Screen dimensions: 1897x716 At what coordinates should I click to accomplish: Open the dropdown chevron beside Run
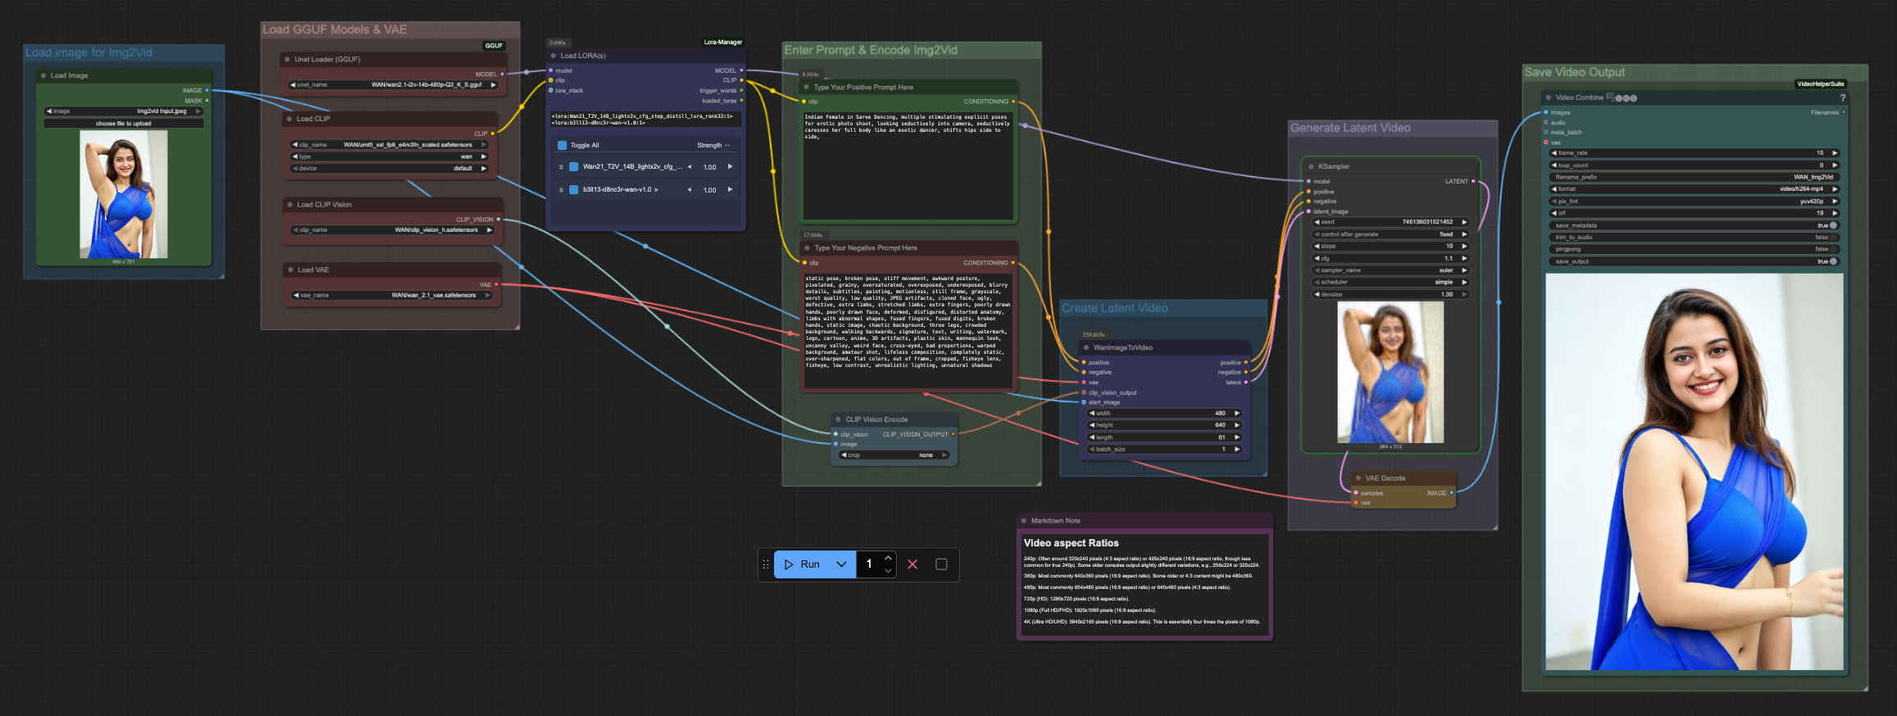[841, 564]
